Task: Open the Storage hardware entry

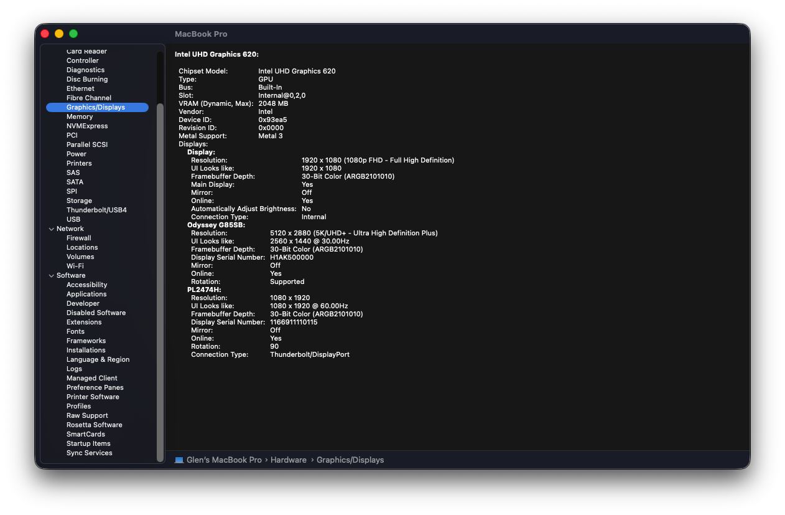Action: (79, 201)
